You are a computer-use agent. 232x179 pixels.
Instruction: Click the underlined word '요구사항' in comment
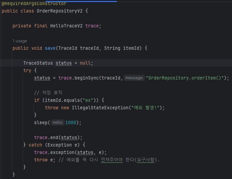tap(146, 160)
